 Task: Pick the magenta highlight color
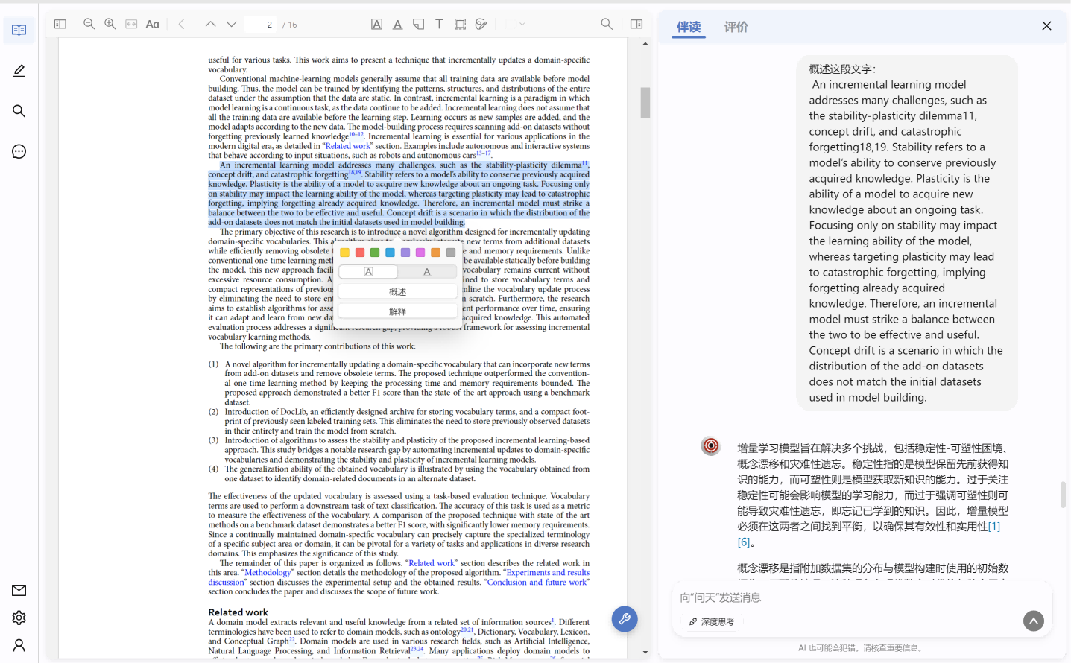(x=420, y=253)
